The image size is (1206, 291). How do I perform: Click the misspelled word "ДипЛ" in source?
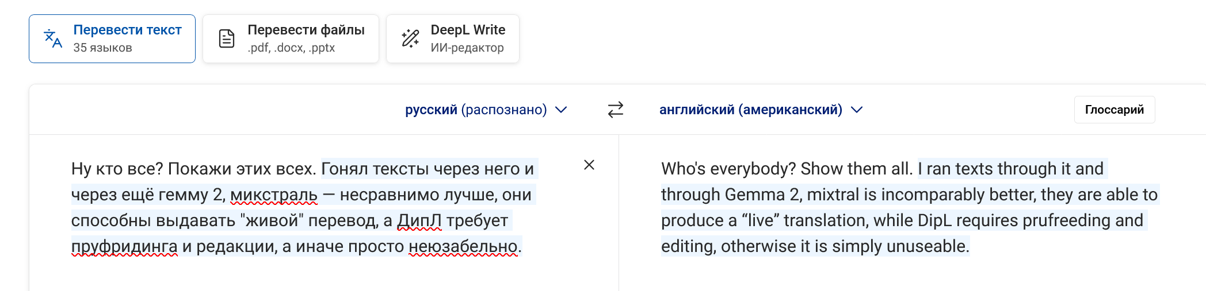tap(419, 220)
